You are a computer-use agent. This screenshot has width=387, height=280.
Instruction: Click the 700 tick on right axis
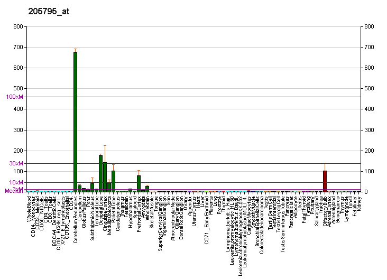tap(368, 48)
